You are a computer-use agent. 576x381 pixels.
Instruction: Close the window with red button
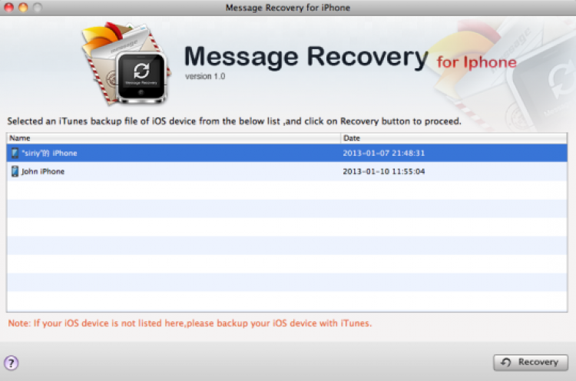8,8
